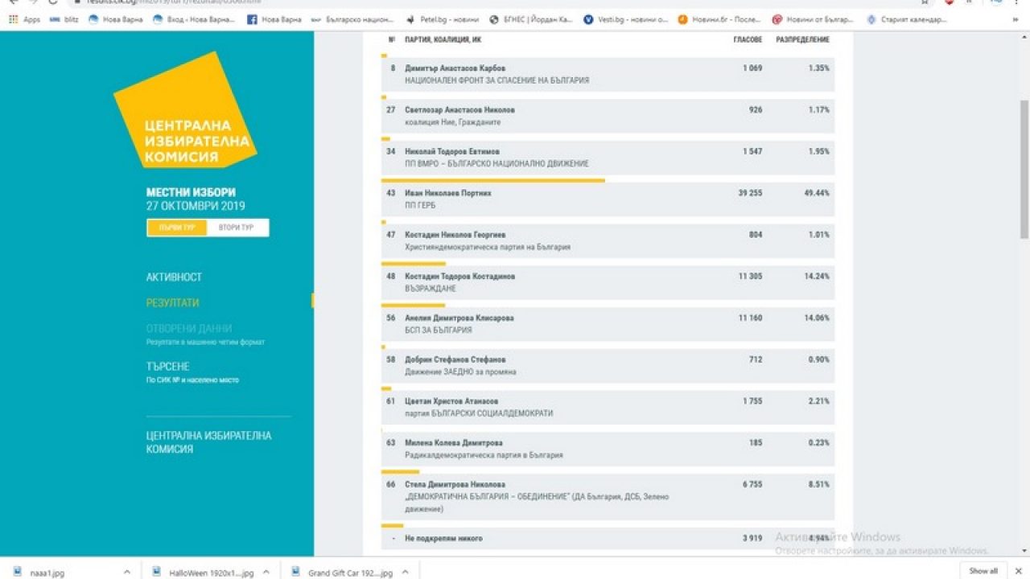
Task: Expand options for Grand Gift Car download
Action: [x=405, y=572]
